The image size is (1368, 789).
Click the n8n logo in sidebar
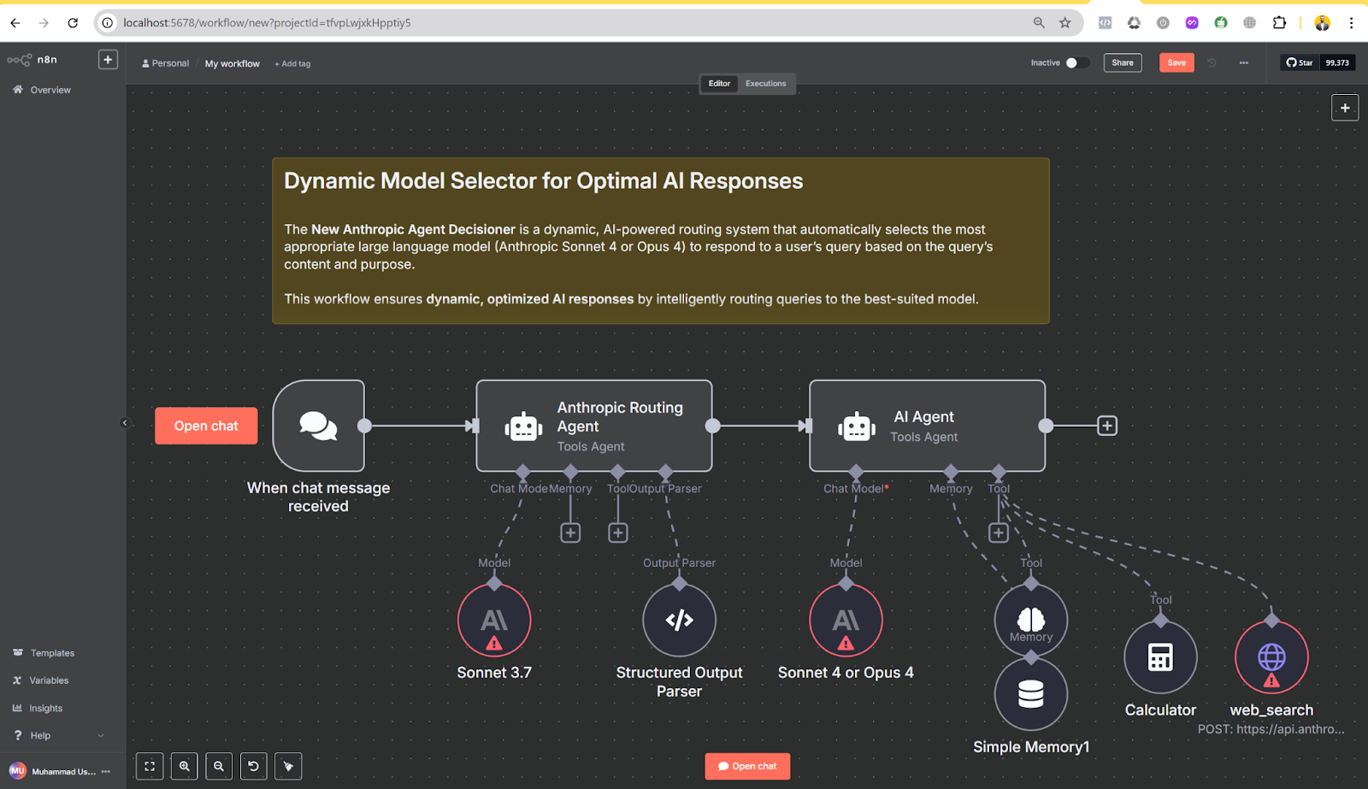point(32,60)
